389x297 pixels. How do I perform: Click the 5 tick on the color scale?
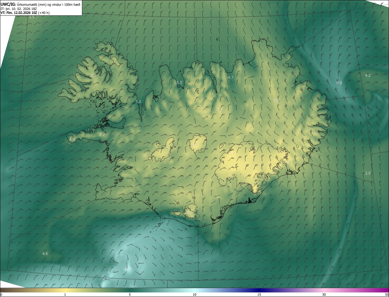tap(130, 295)
